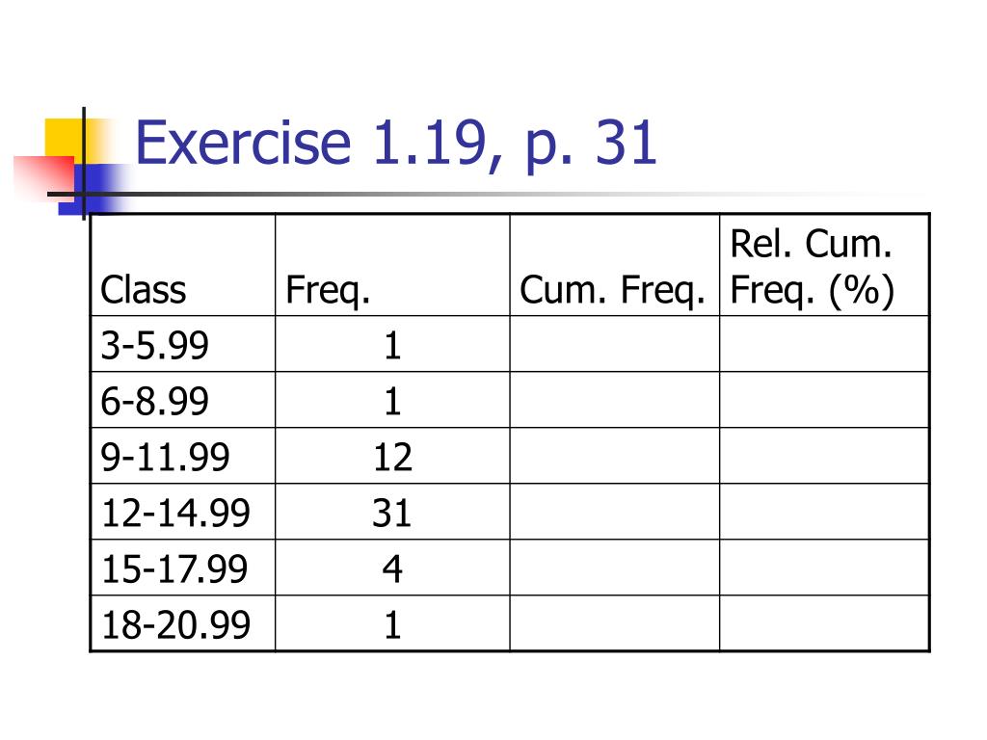The height and width of the screenshot is (740, 987).
Task: Select the 'Freq.' column header cell
Action: click(x=392, y=265)
